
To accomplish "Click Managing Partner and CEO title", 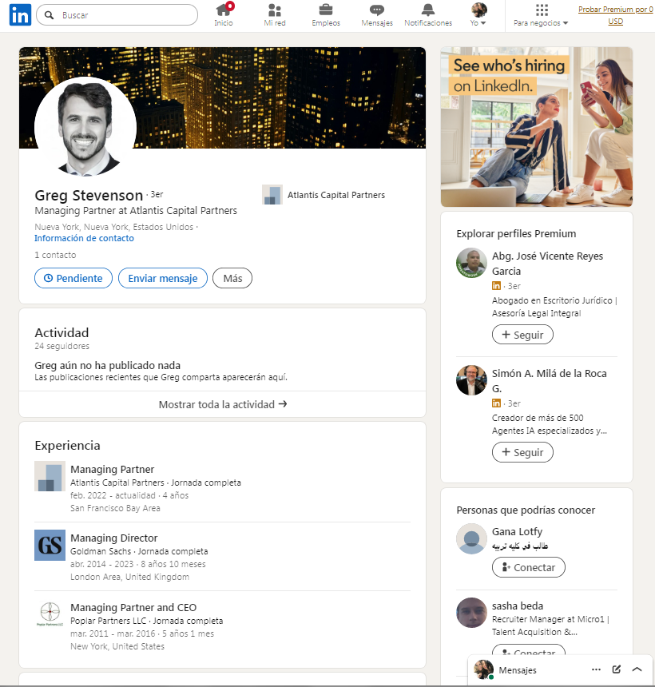I will pos(133,608).
